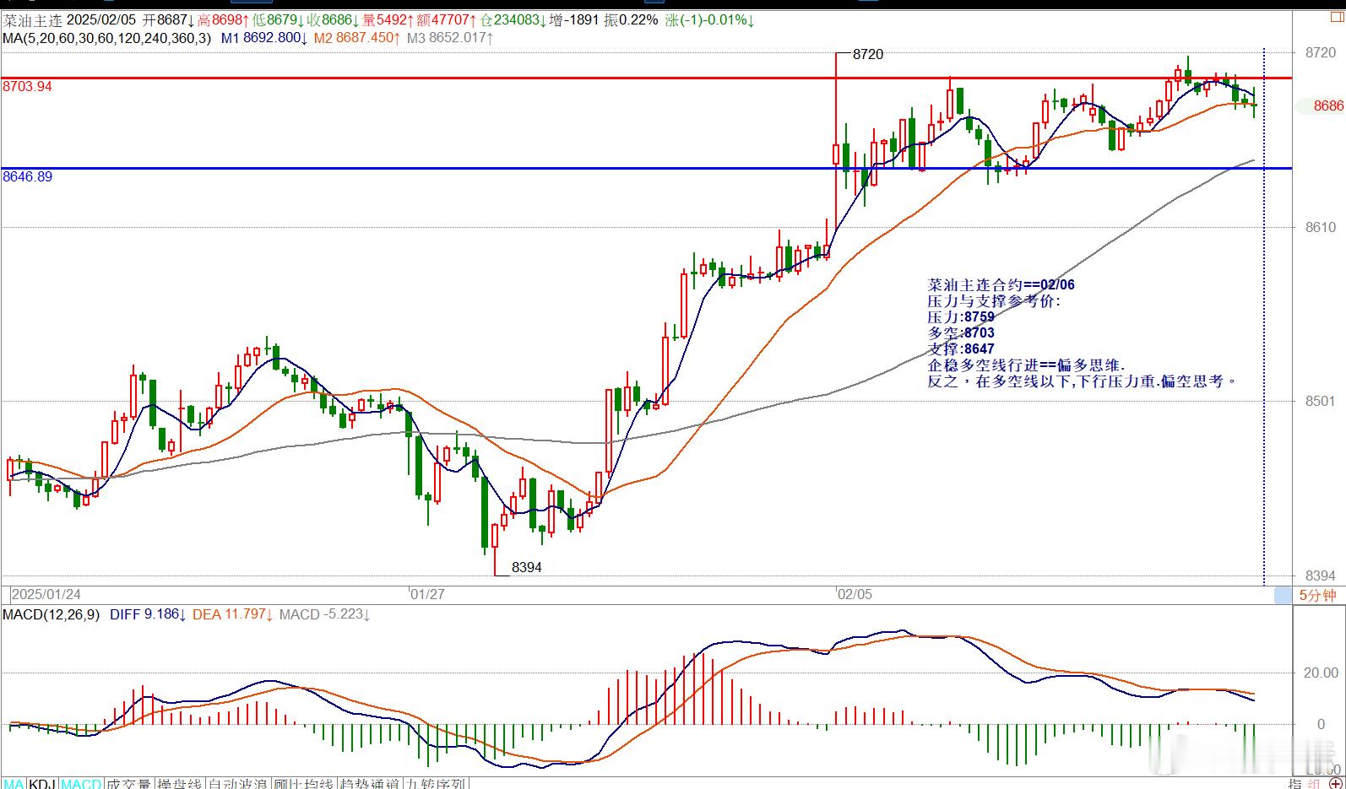
Task: Switch to the MA indicator tab
Action: click(x=14, y=783)
